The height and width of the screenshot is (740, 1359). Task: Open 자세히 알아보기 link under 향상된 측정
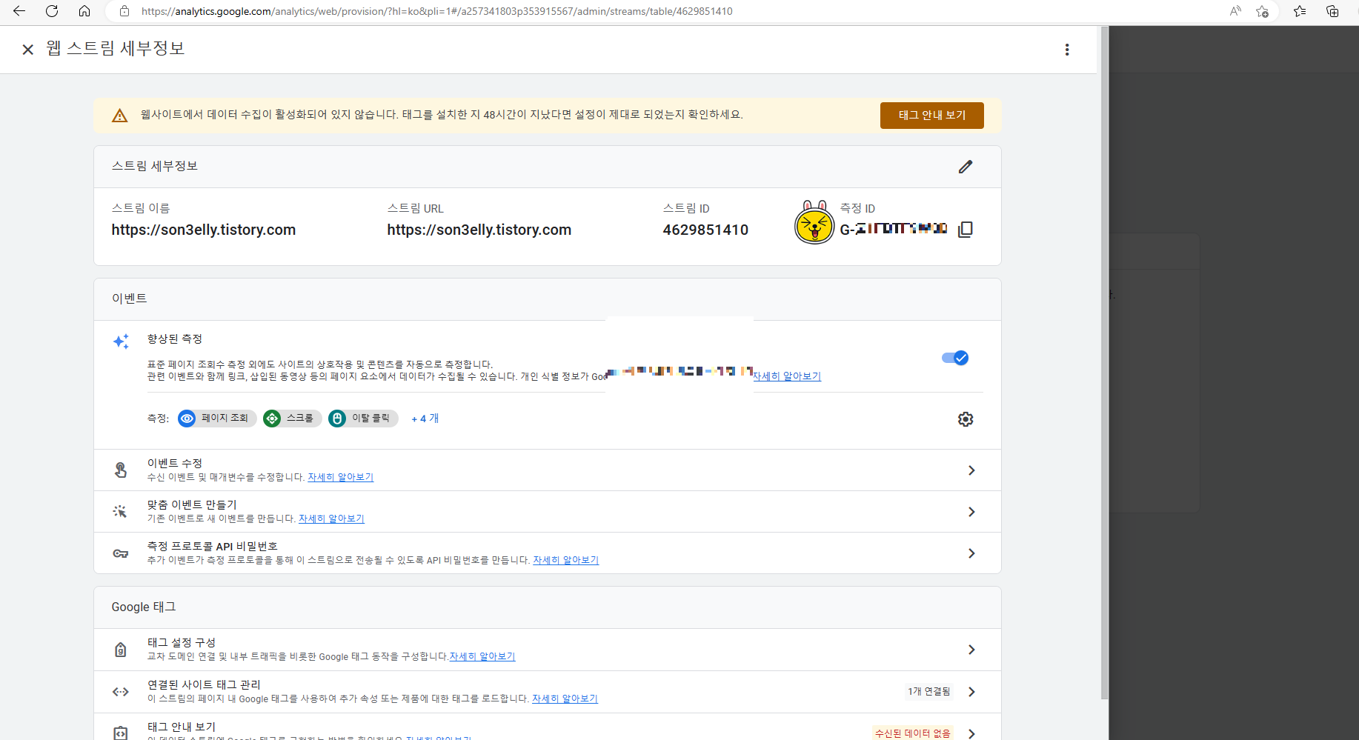[x=787, y=376]
